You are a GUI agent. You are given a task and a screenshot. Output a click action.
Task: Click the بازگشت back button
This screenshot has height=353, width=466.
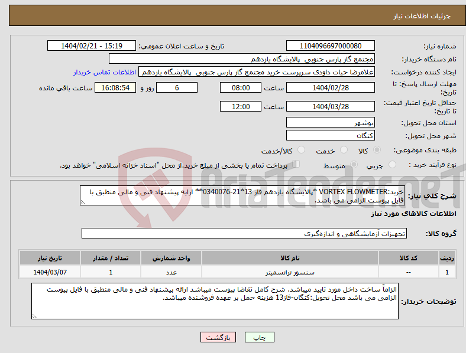pos(218,337)
